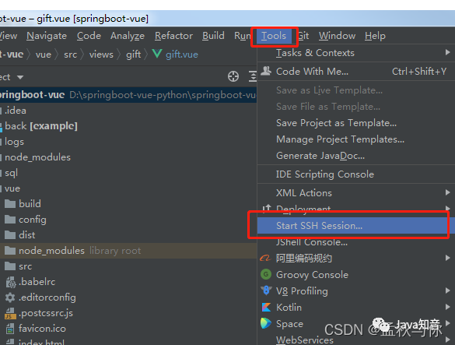Click the favicon.ico file icon
The height and width of the screenshot is (345, 455).
pyautogui.click(x=10, y=329)
